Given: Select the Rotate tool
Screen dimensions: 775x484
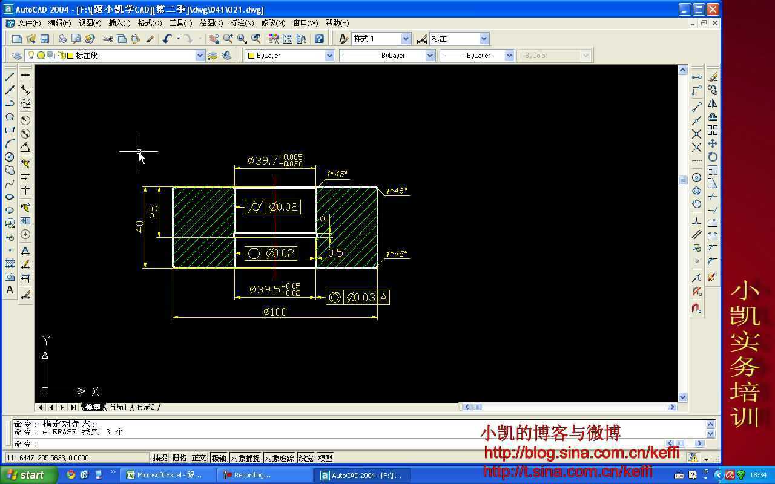Looking at the screenshot, I should 713,157.
